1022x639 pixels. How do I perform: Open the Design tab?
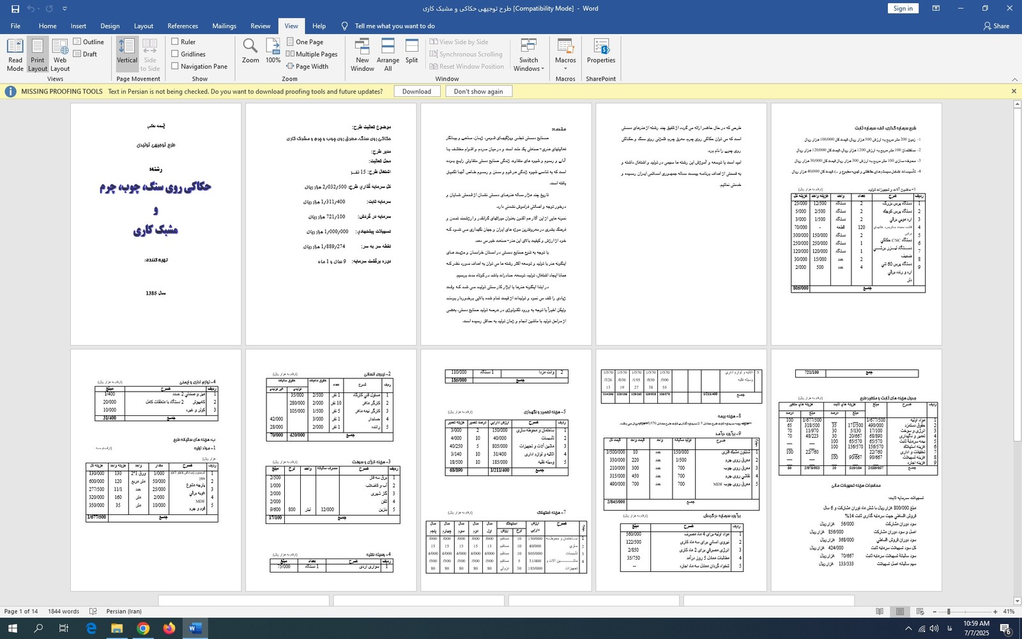click(110, 26)
